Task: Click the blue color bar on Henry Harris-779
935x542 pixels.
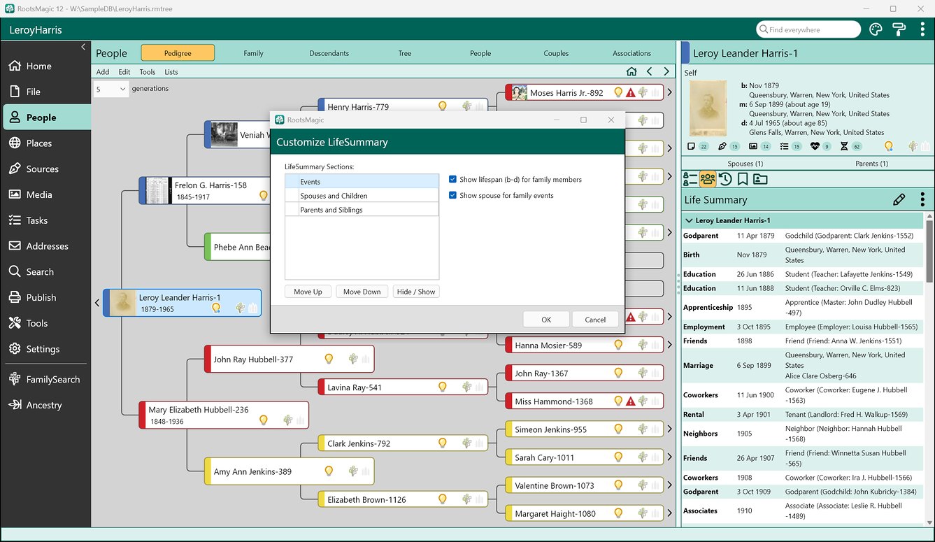Action: [x=321, y=106]
